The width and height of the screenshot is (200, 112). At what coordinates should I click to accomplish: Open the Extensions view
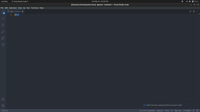click(3, 38)
